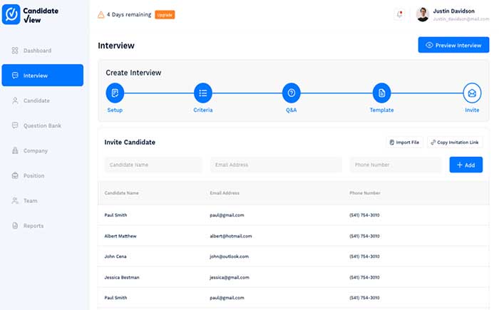499x310 pixels.
Task: Select Jessica Bestman candidate name
Action: (122, 277)
